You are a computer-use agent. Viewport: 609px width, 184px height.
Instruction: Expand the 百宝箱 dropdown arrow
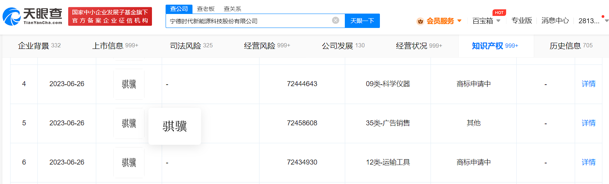(498, 21)
